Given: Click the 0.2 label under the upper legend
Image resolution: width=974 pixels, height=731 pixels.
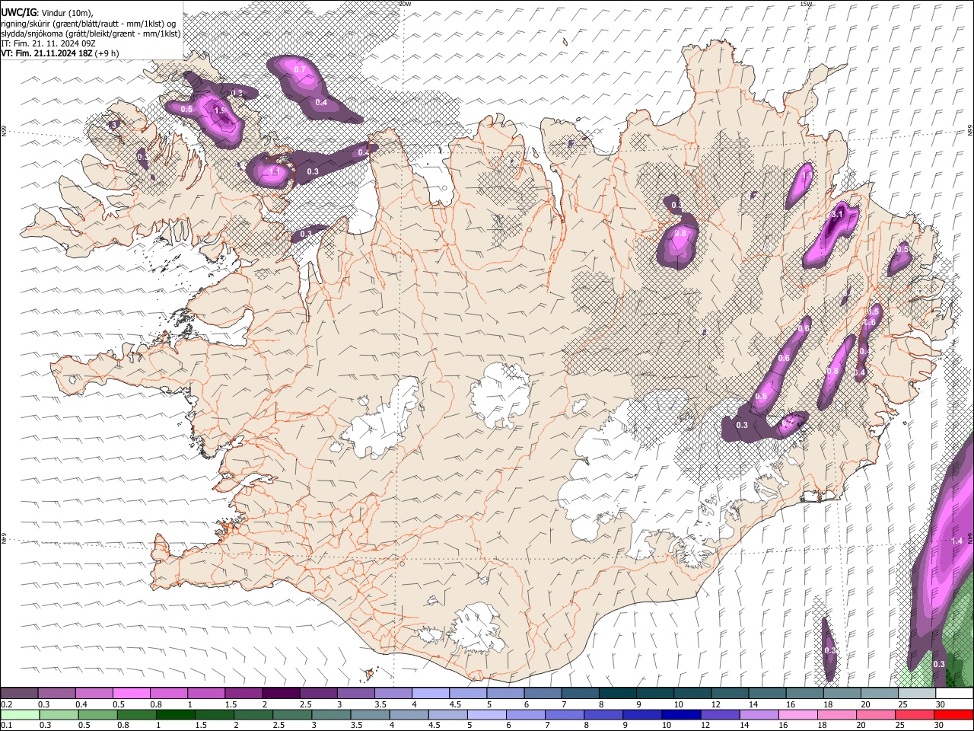Looking at the screenshot, I should coord(6,704).
